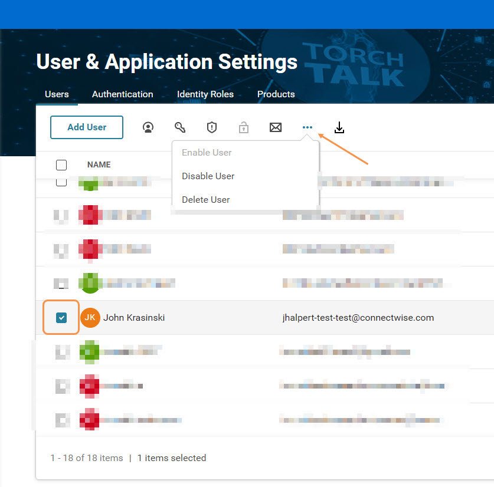Open the Identity Roles tab
The image size is (494, 487).
205,94
